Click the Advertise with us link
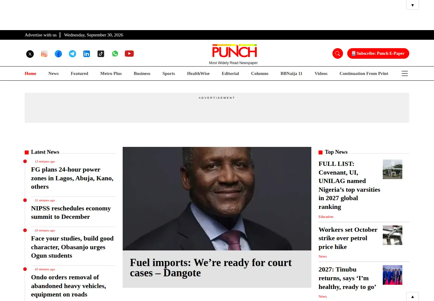 tap(41, 35)
